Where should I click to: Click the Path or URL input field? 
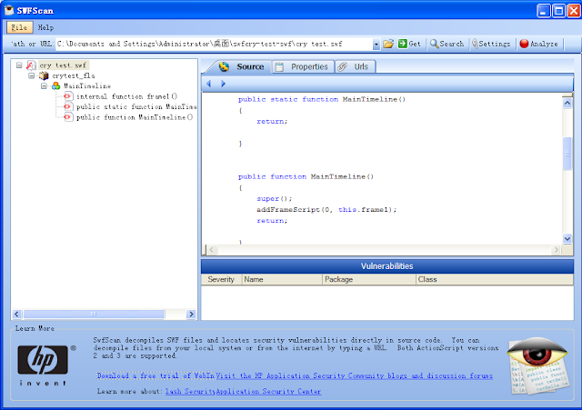[x=214, y=44]
